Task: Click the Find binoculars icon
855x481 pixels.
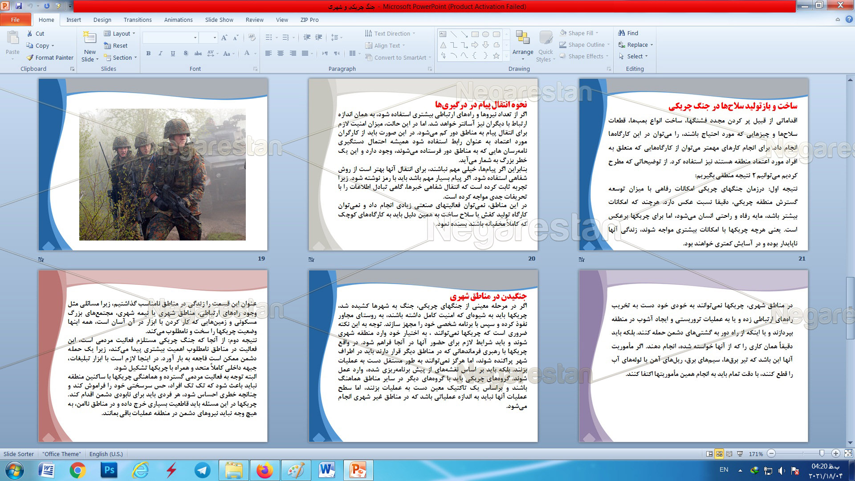Action: [x=622, y=33]
